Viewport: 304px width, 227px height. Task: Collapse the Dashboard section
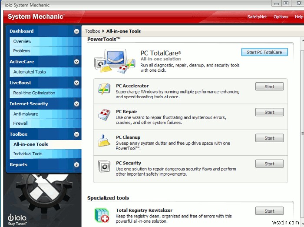76,31
